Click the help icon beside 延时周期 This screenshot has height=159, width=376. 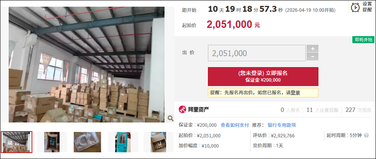(366, 135)
